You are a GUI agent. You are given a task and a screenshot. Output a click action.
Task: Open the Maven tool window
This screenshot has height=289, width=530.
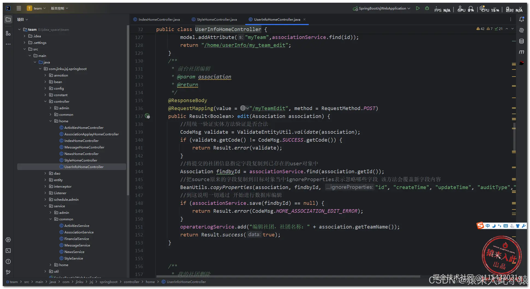[522, 52]
